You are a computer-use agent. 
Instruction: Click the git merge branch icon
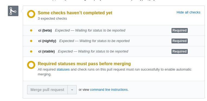click(13, 11)
